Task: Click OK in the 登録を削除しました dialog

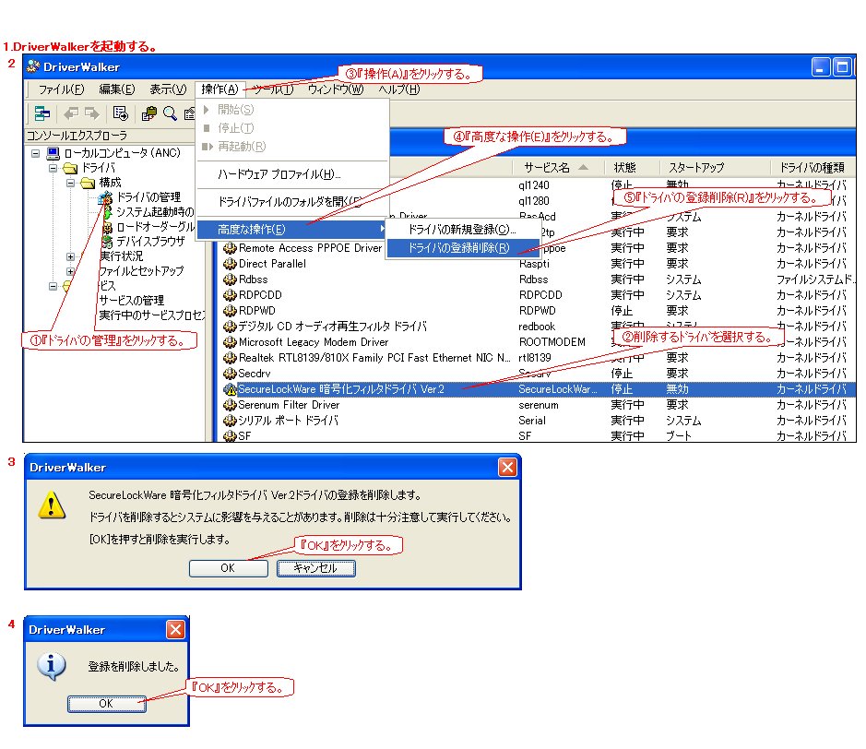Action: pyautogui.click(x=106, y=703)
